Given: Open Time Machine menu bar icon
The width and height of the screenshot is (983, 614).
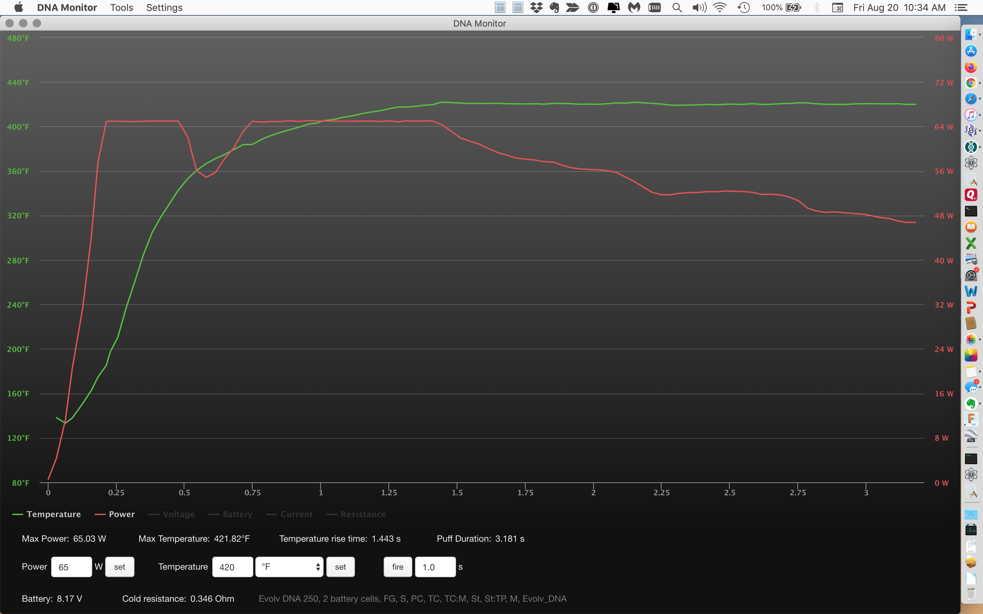Looking at the screenshot, I should [743, 7].
